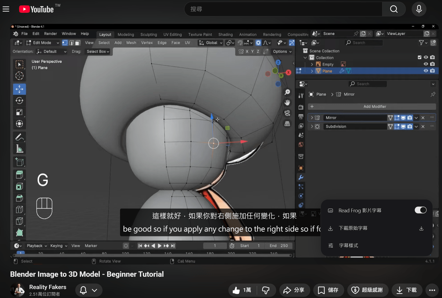Choose the Annotate pencil tool

pyautogui.click(x=19, y=137)
